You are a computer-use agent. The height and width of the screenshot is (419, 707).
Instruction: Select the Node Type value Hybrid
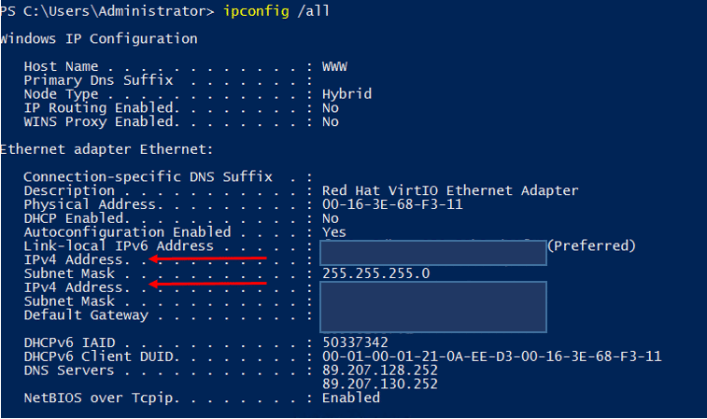[x=346, y=94]
